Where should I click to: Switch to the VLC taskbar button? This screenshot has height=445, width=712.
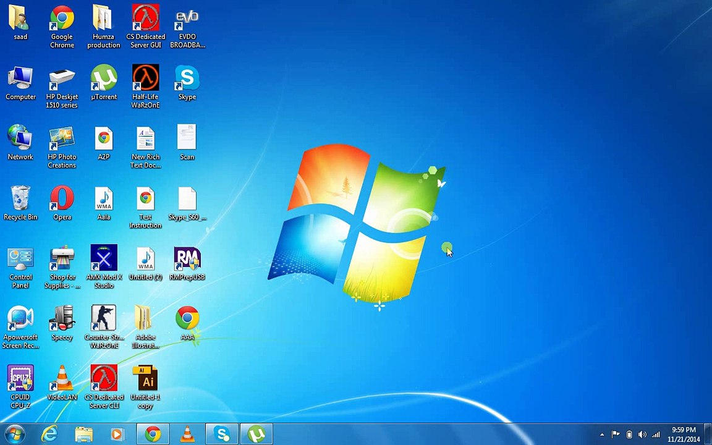[x=187, y=434]
